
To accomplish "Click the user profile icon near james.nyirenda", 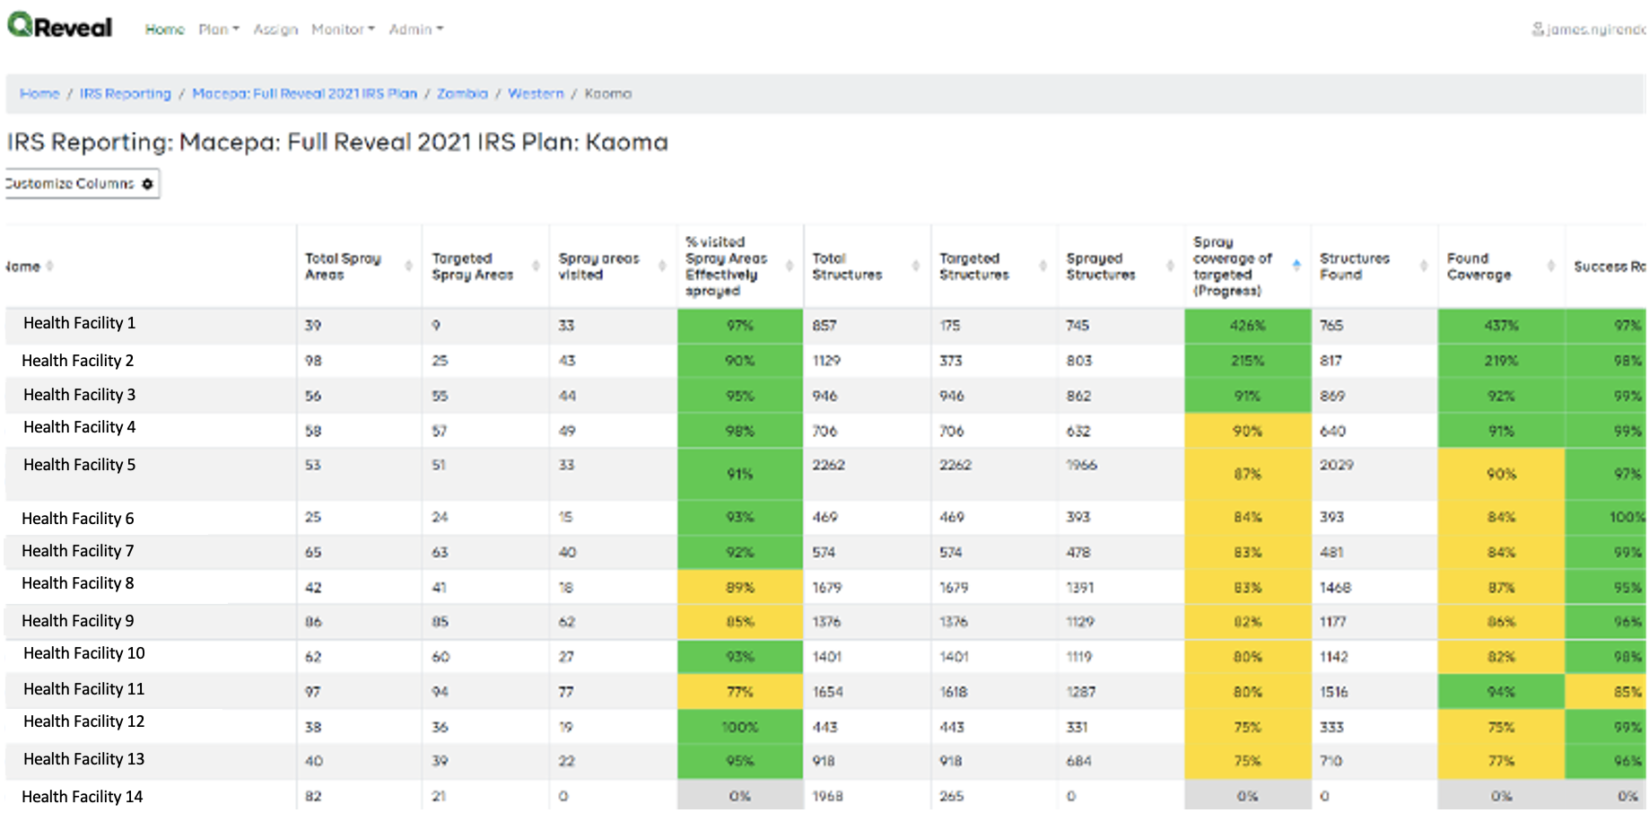I will click(x=1538, y=30).
